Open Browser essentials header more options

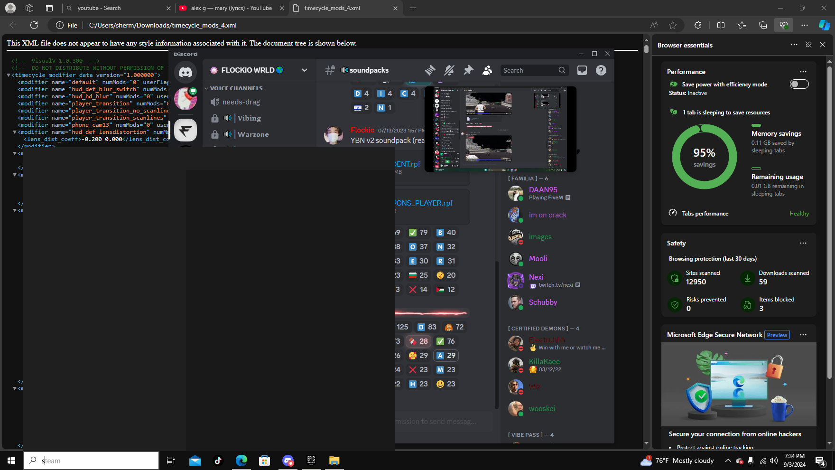coord(794,45)
